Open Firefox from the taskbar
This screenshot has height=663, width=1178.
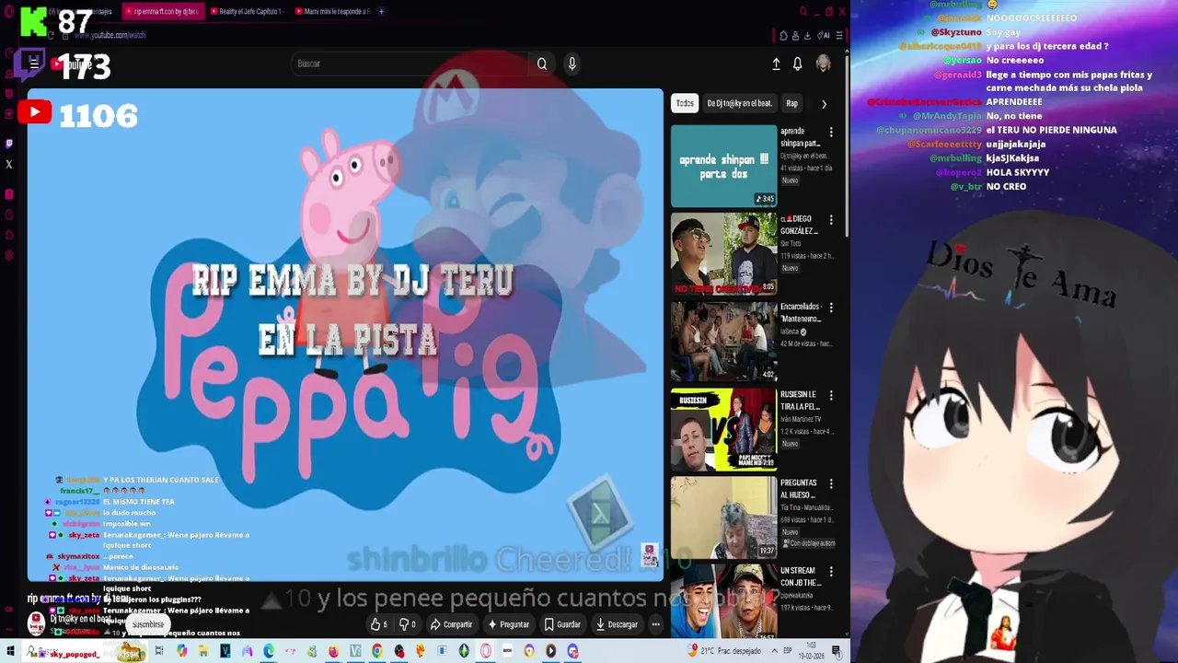pos(333,651)
